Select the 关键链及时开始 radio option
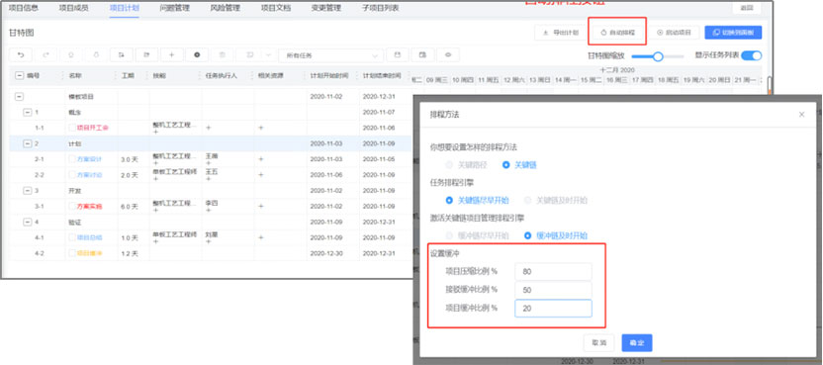The width and height of the screenshot is (823, 365). 528,200
